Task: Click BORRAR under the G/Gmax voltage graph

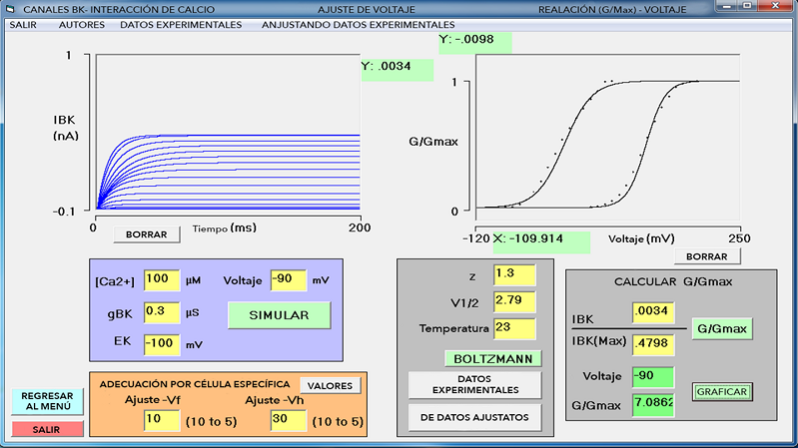Action: 713,255
